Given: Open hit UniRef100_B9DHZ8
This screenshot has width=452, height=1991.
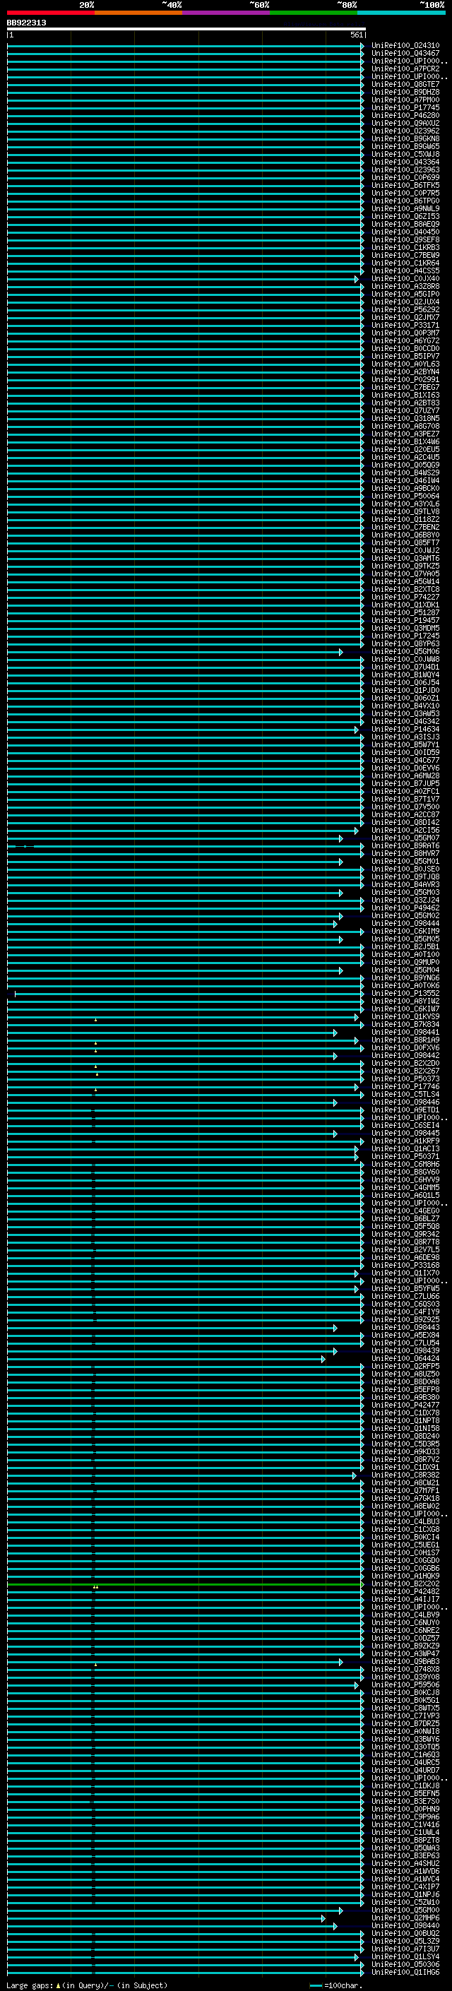Looking at the screenshot, I should click(x=405, y=92).
